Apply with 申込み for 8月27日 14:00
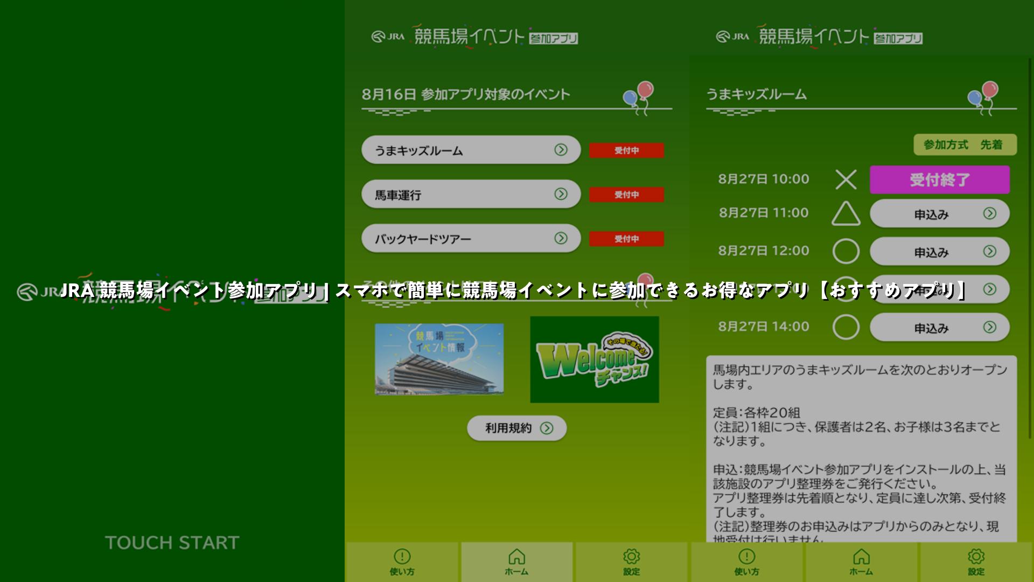 point(940,327)
